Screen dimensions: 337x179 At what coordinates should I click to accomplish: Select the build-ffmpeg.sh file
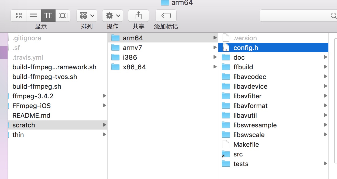coord(37,87)
